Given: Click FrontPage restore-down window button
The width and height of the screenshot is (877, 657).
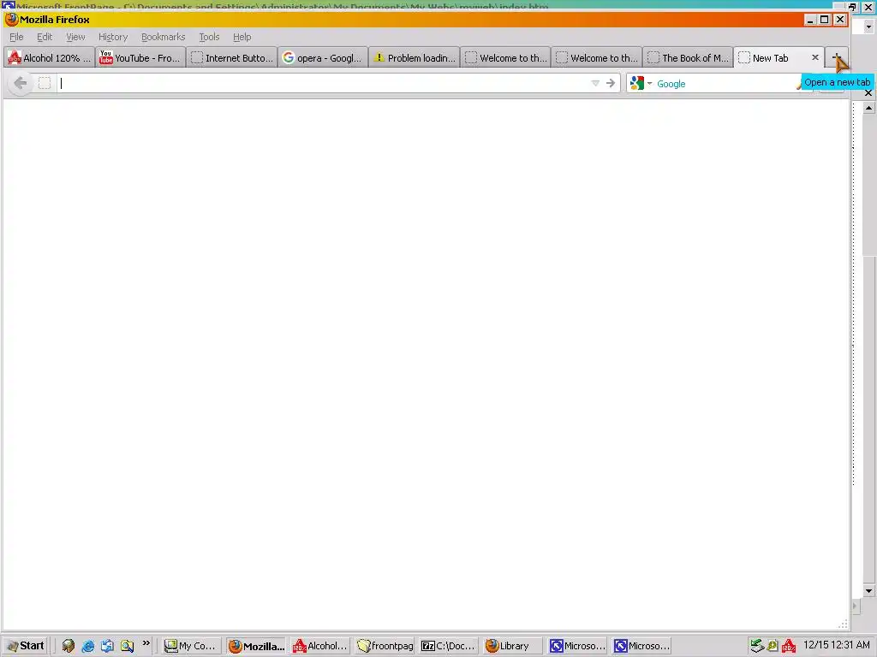Looking at the screenshot, I should [x=852, y=7].
